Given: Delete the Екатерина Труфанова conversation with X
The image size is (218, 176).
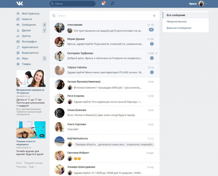Looking at the screenshot, I should (156, 53).
